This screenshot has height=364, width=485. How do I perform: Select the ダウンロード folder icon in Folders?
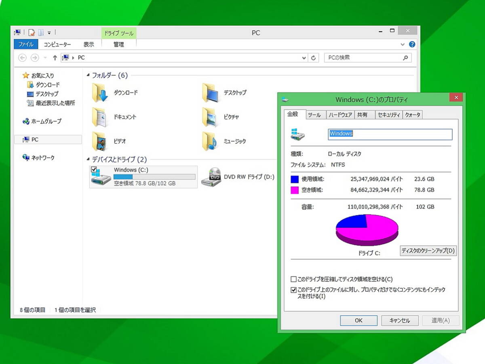point(99,93)
